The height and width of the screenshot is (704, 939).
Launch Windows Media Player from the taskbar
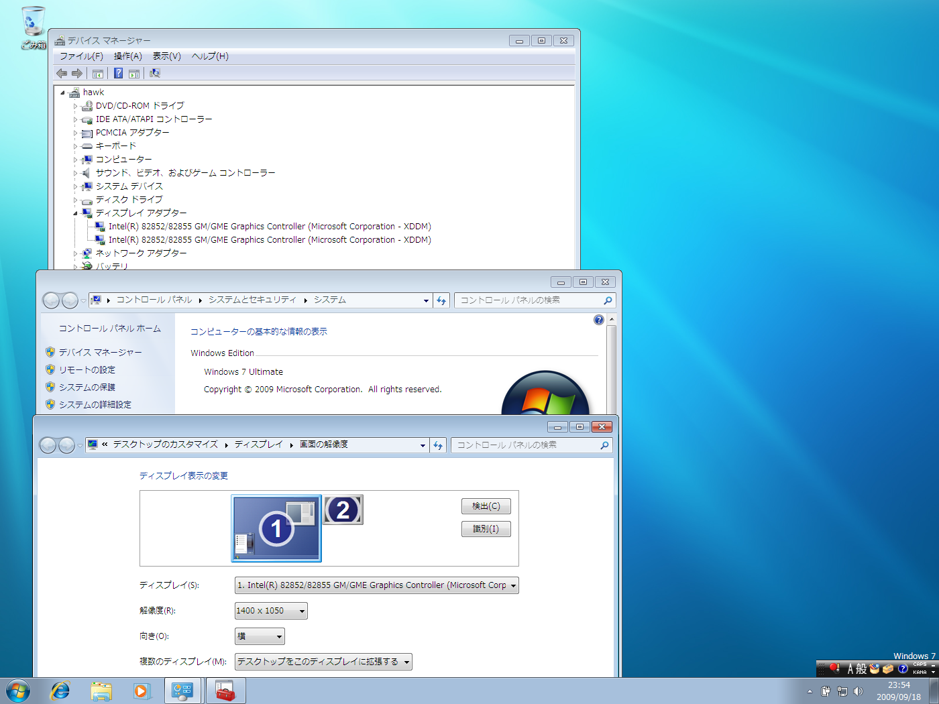pyautogui.click(x=142, y=691)
